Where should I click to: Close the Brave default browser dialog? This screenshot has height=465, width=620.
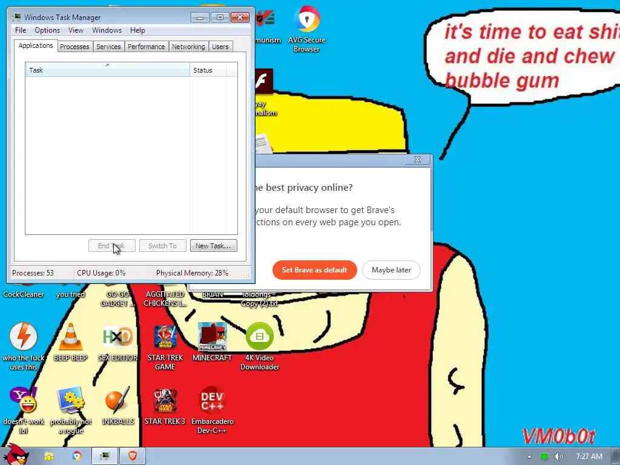[417, 159]
